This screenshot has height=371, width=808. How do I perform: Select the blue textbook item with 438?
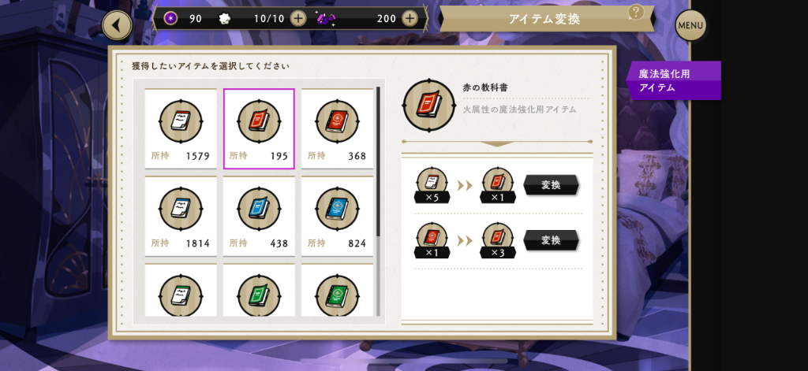coord(259,216)
